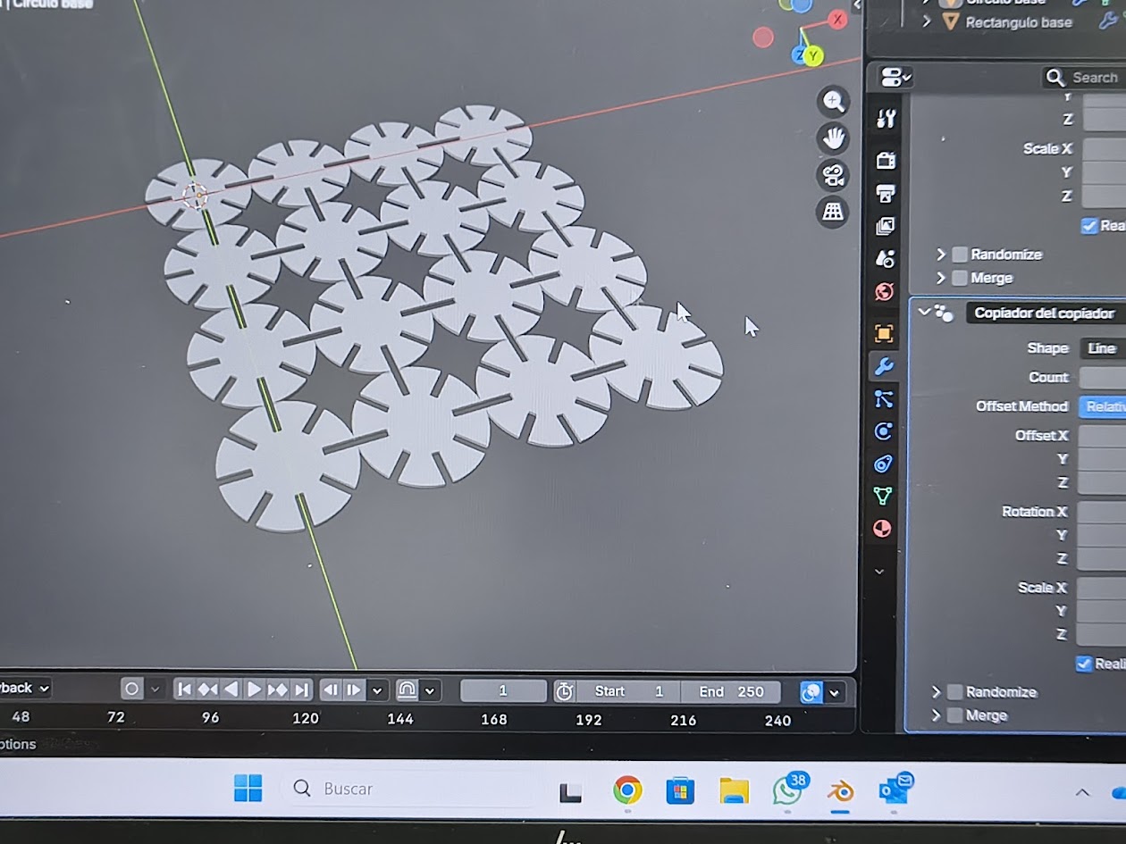This screenshot has height=844, width=1126.
Task: Jump to the timeline start frame
Action: (x=184, y=689)
